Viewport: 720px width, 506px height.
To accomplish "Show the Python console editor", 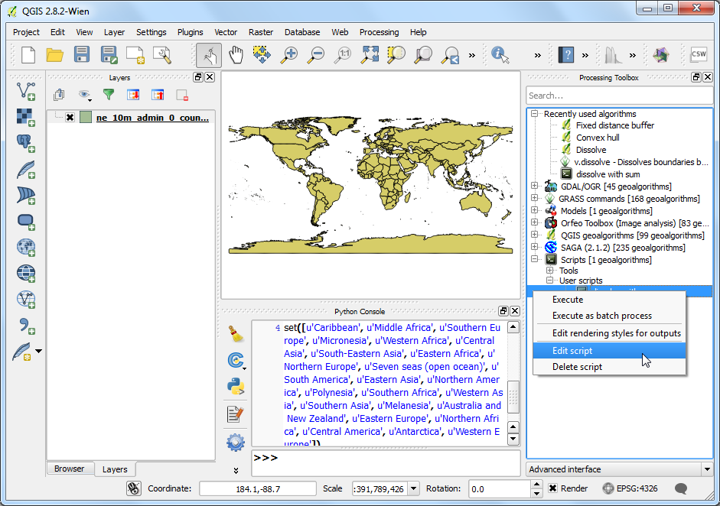I will coord(236,414).
